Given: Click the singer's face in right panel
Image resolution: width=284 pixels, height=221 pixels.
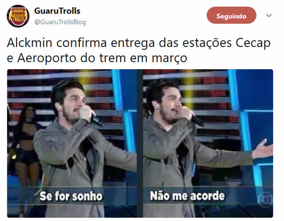Looking at the screenshot, I should (171, 105).
